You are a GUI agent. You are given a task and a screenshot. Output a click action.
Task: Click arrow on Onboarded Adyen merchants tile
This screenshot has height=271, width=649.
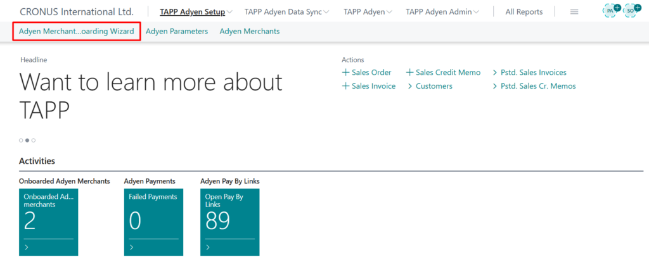27,247
